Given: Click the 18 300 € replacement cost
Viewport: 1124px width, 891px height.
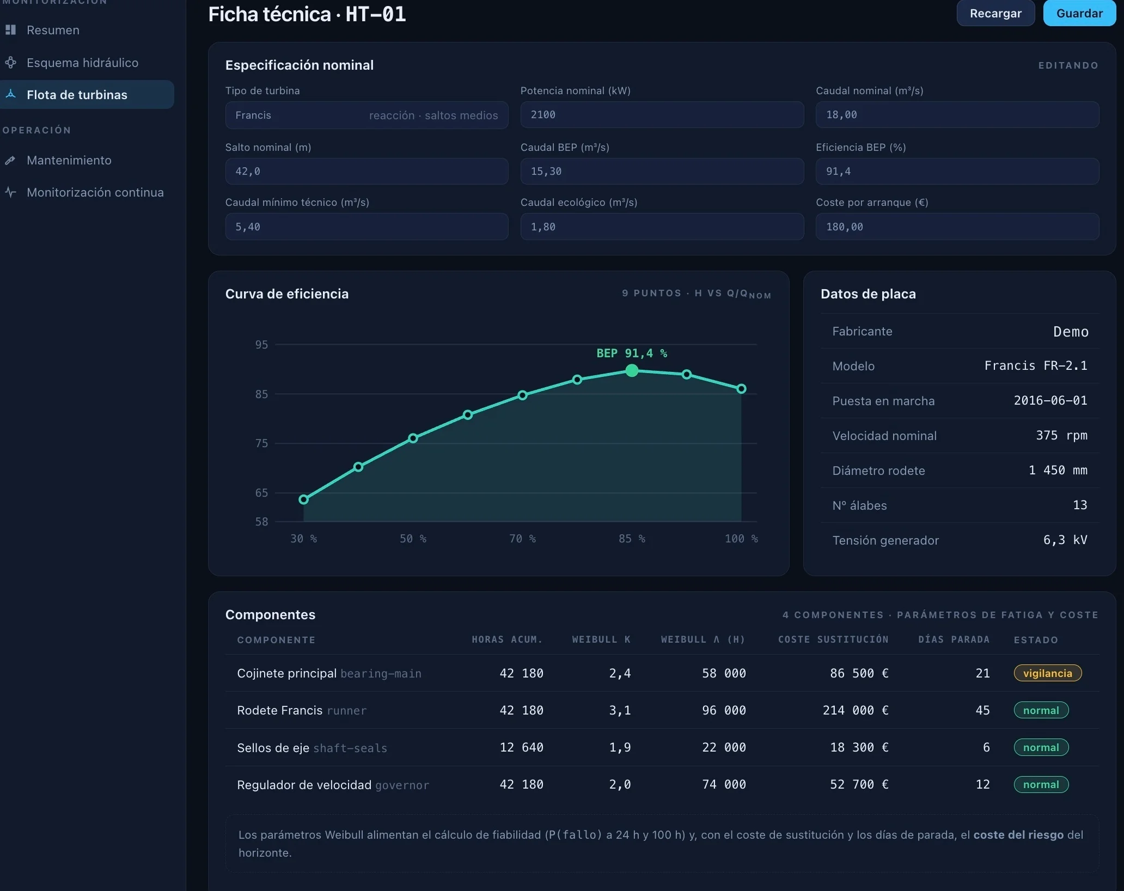Looking at the screenshot, I should tap(859, 747).
